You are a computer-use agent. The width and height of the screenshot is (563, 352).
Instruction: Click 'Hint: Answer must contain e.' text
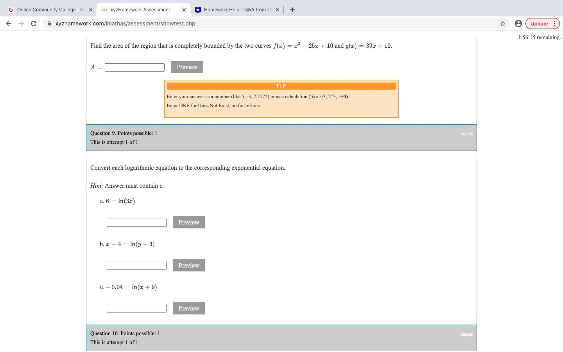pos(127,186)
